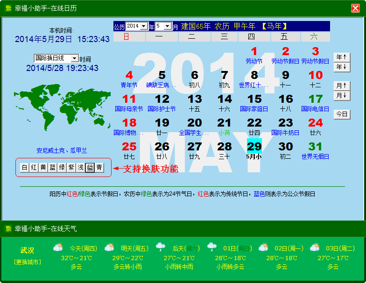Apply the 红 red skin

click(x=34, y=167)
